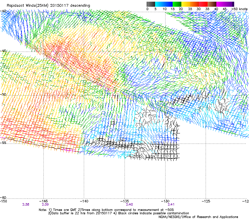
Task: Click the 'Data buffer is 22 hrs' note line
Action: click(118, 213)
